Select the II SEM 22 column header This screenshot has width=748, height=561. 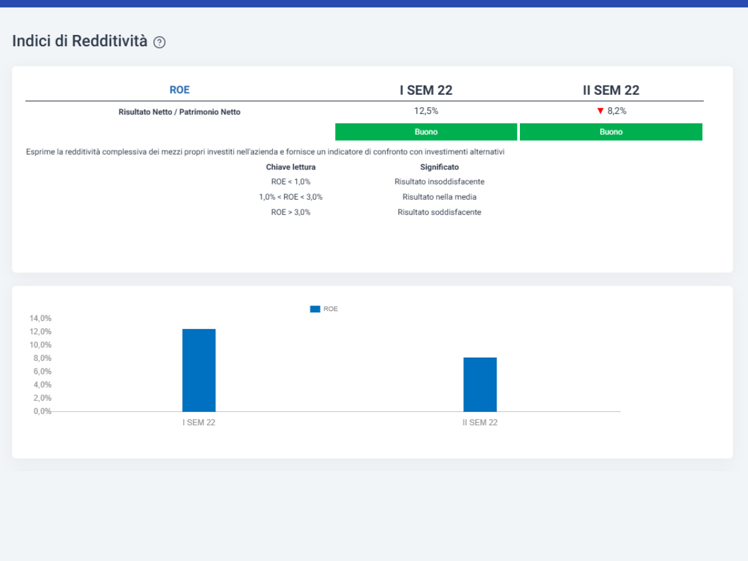[x=611, y=90]
